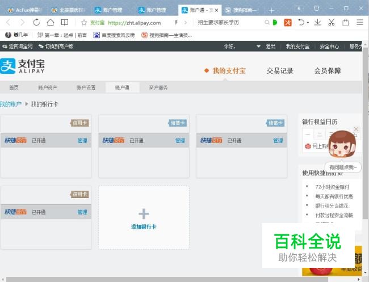Image resolution: width=369 pixels, height=282 pixels.
Task: Go to the 账户设置 sub-tab
Action: (x=86, y=87)
